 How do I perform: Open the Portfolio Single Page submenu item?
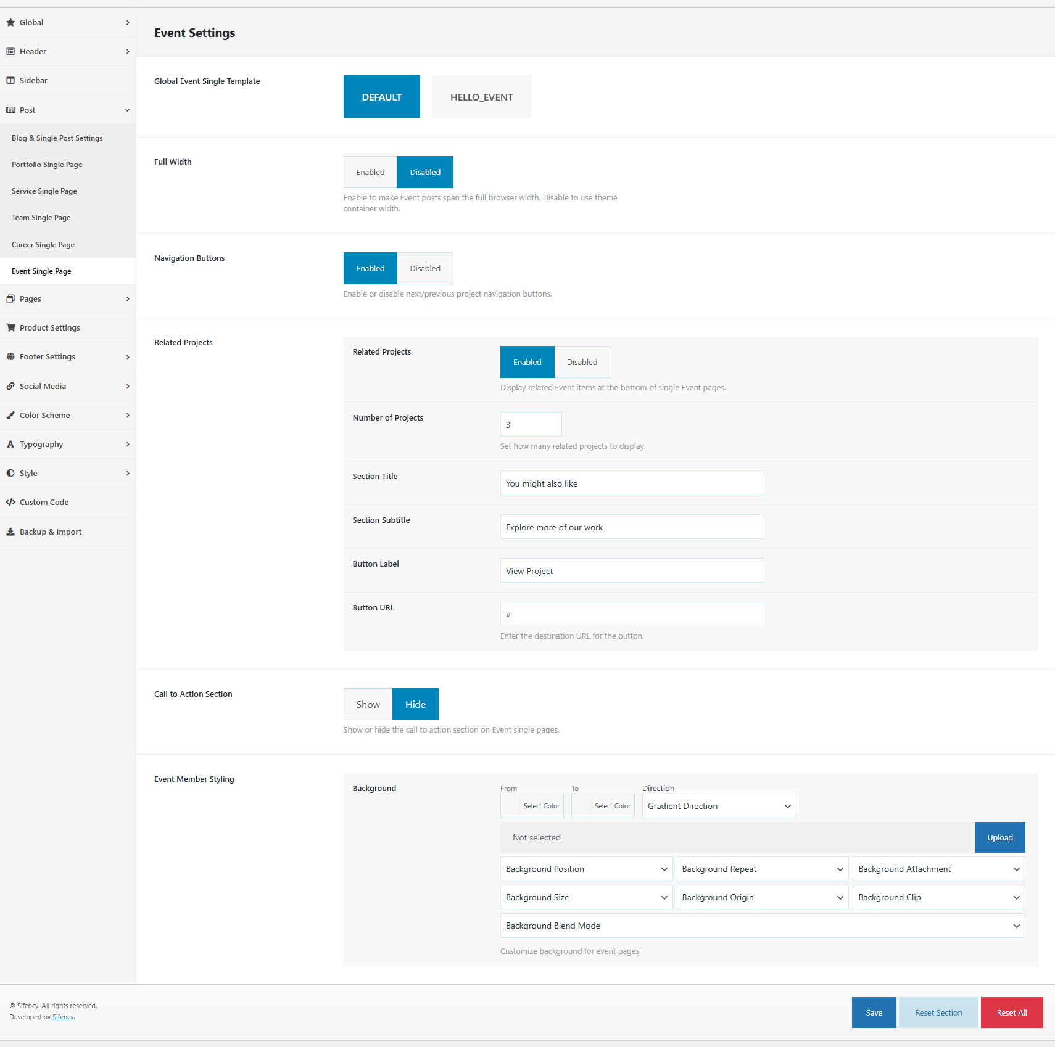pyautogui.click(x=47, y=165)
